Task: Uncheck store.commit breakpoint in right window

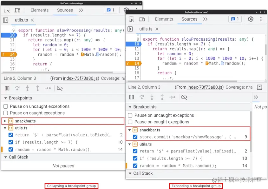Action: [135, 137]
